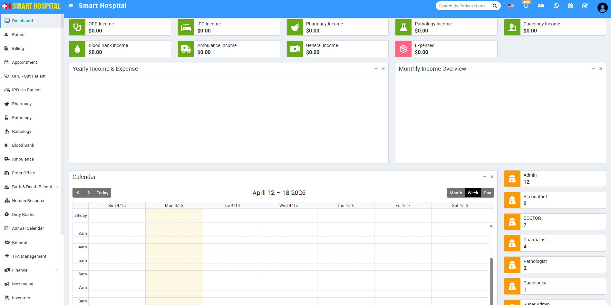Image resolution: width=611 pixels, height=305 pixels.
Task: Switch calendar to Month view
Action: 456,193
